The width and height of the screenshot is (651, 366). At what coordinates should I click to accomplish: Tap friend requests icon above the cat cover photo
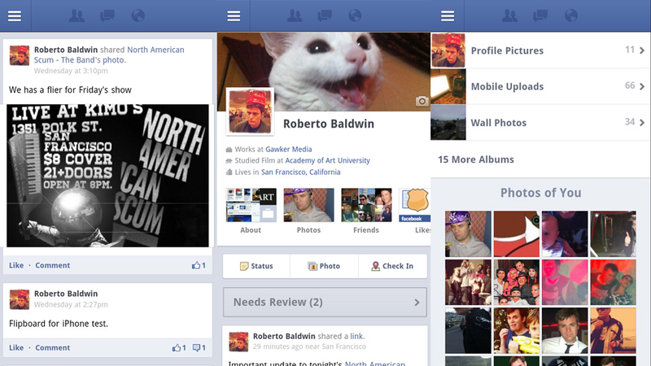click(x=295, y=15)
